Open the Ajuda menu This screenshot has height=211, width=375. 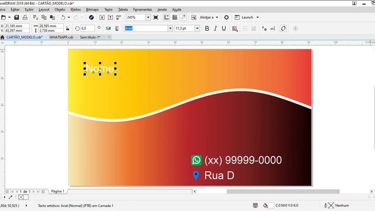coord(177,9)
